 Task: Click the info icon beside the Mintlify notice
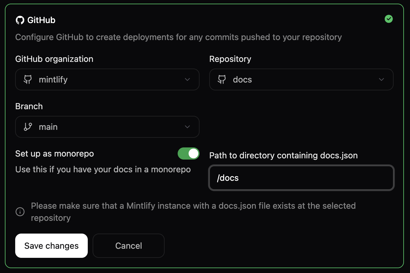[x=20, y=211]
